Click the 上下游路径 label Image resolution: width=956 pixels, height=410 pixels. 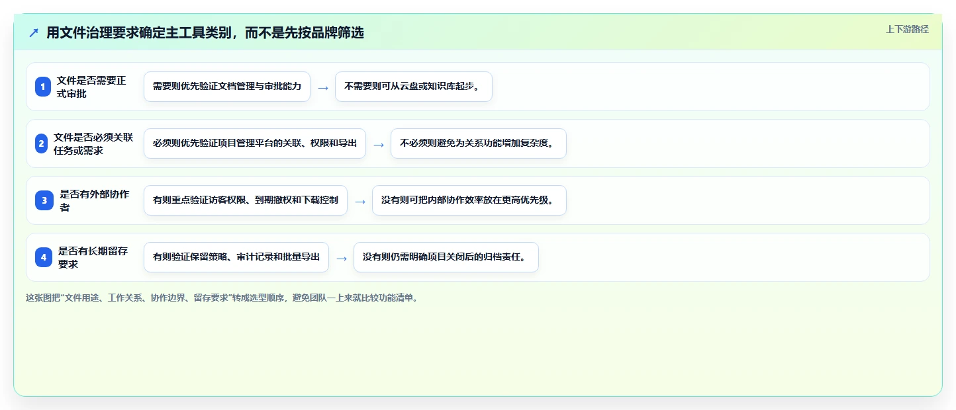click(907, 29)
